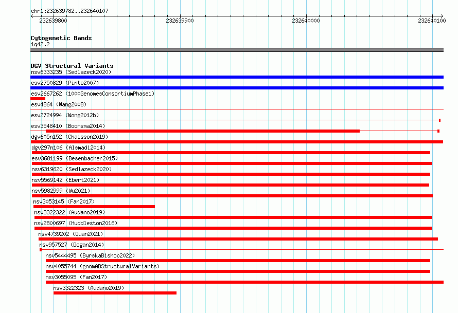Click blue bar of nsv6333235

click(237, 77)
